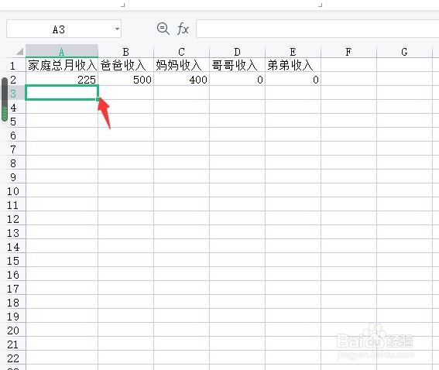Viewport: 439px width, 370px height.
Task: Click the select-all corner triangle
Action: pyautogui.click(x=19, y=52)
